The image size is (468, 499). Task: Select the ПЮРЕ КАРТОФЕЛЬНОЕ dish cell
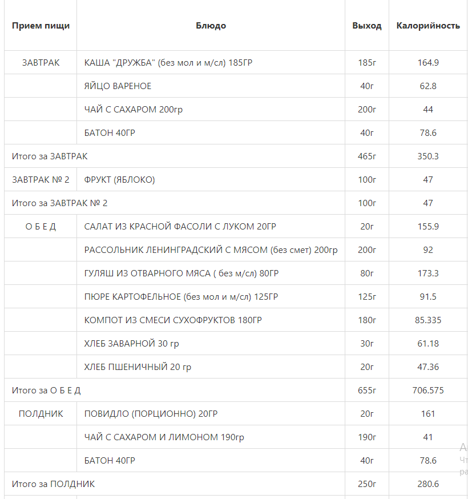click(x=181, y=297)
